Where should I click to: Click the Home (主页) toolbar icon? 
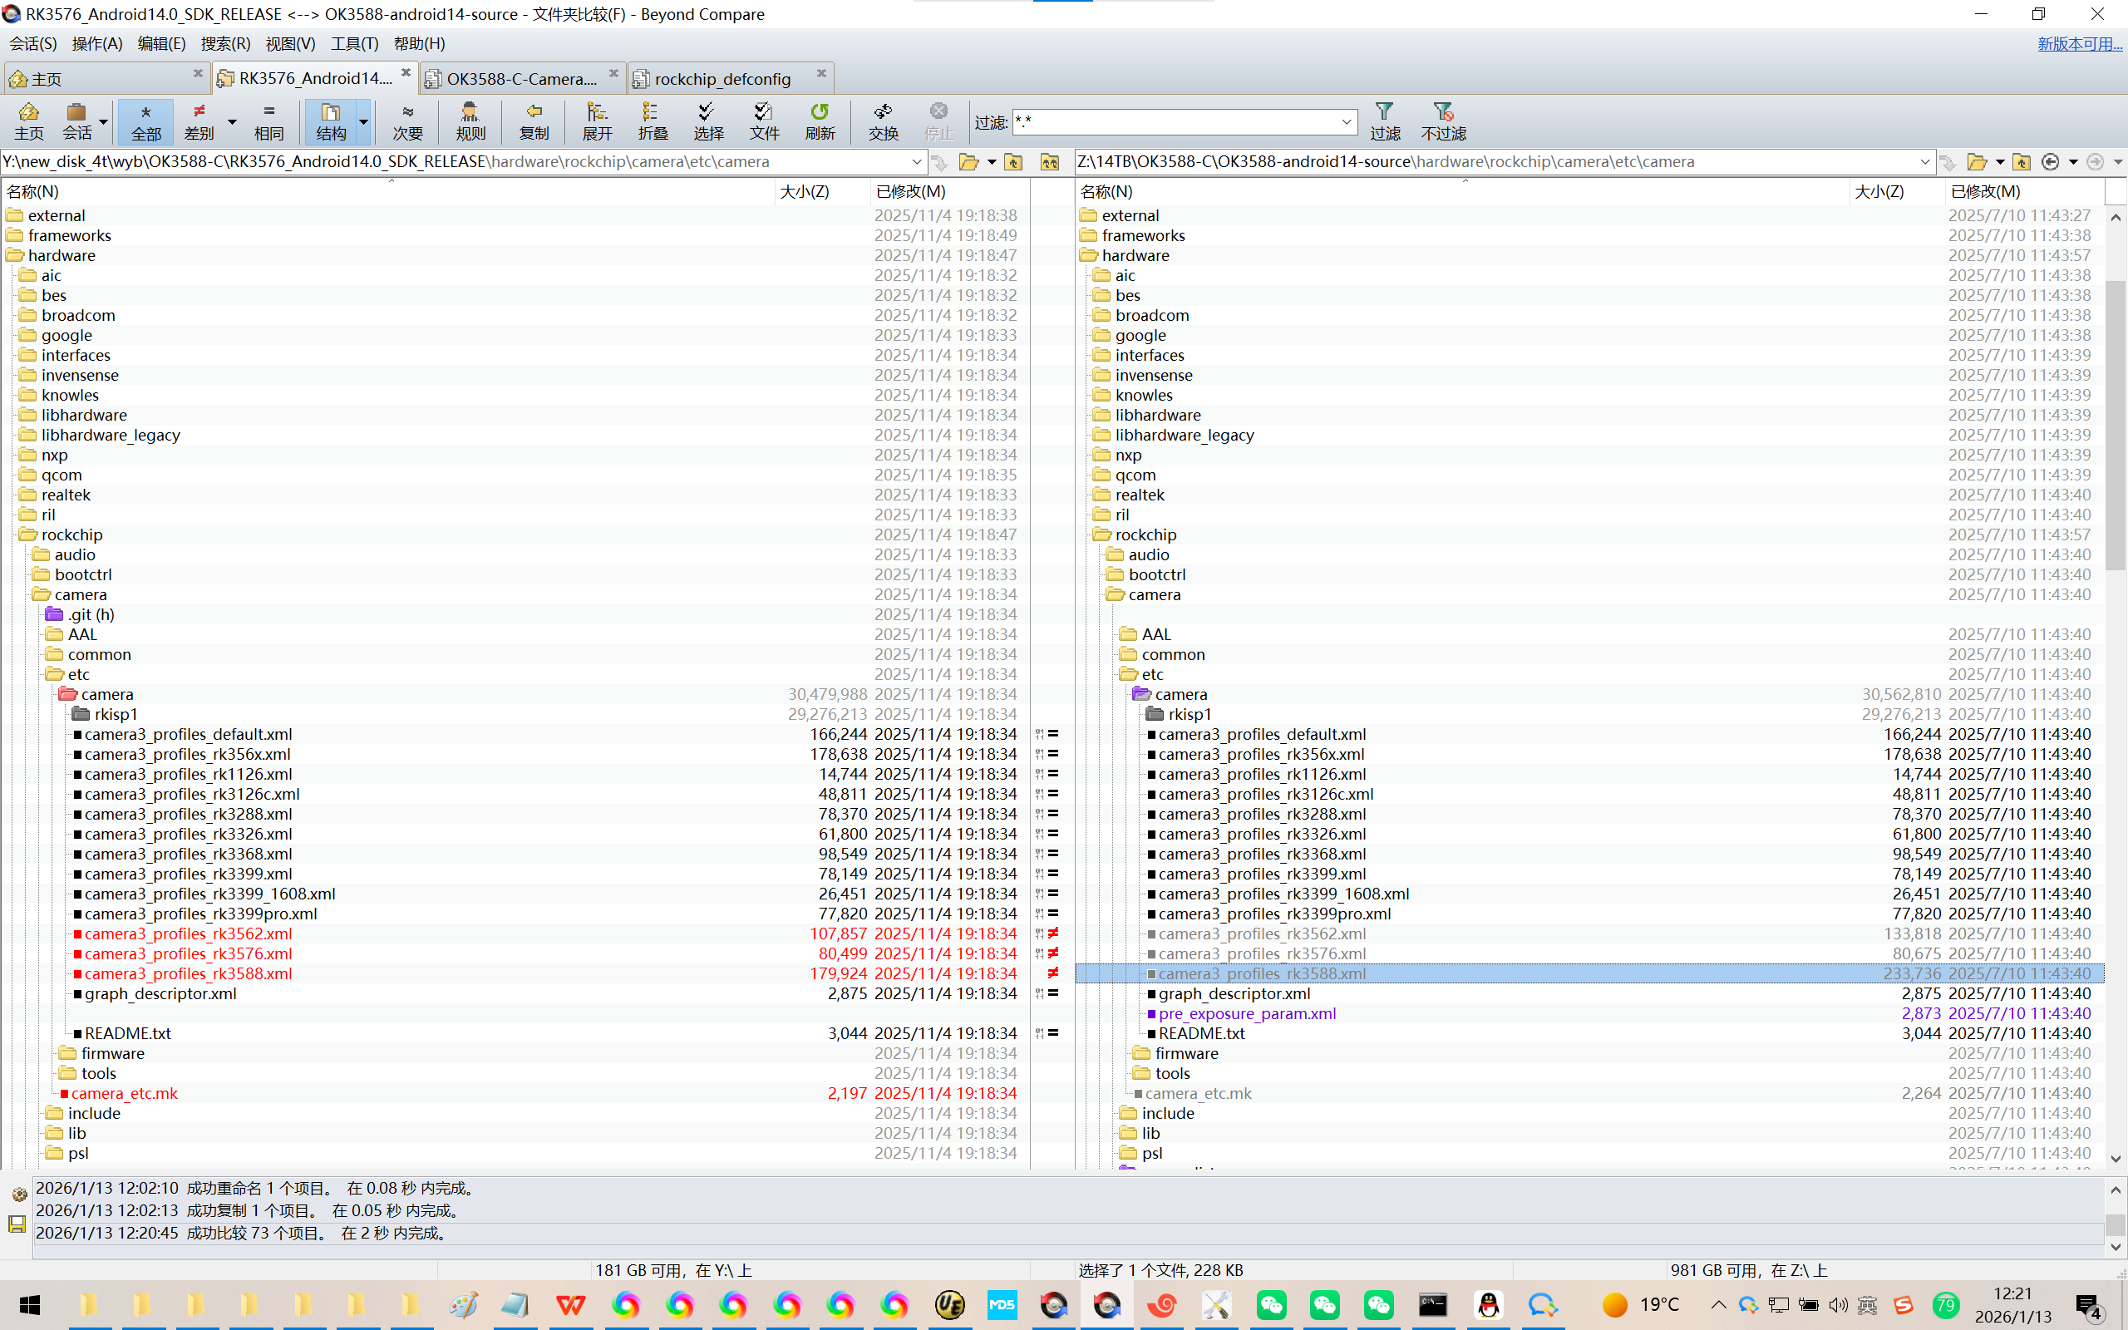[x=28, y=121]
